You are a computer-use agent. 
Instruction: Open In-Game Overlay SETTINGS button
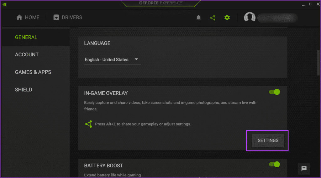(x=268, y=140)
